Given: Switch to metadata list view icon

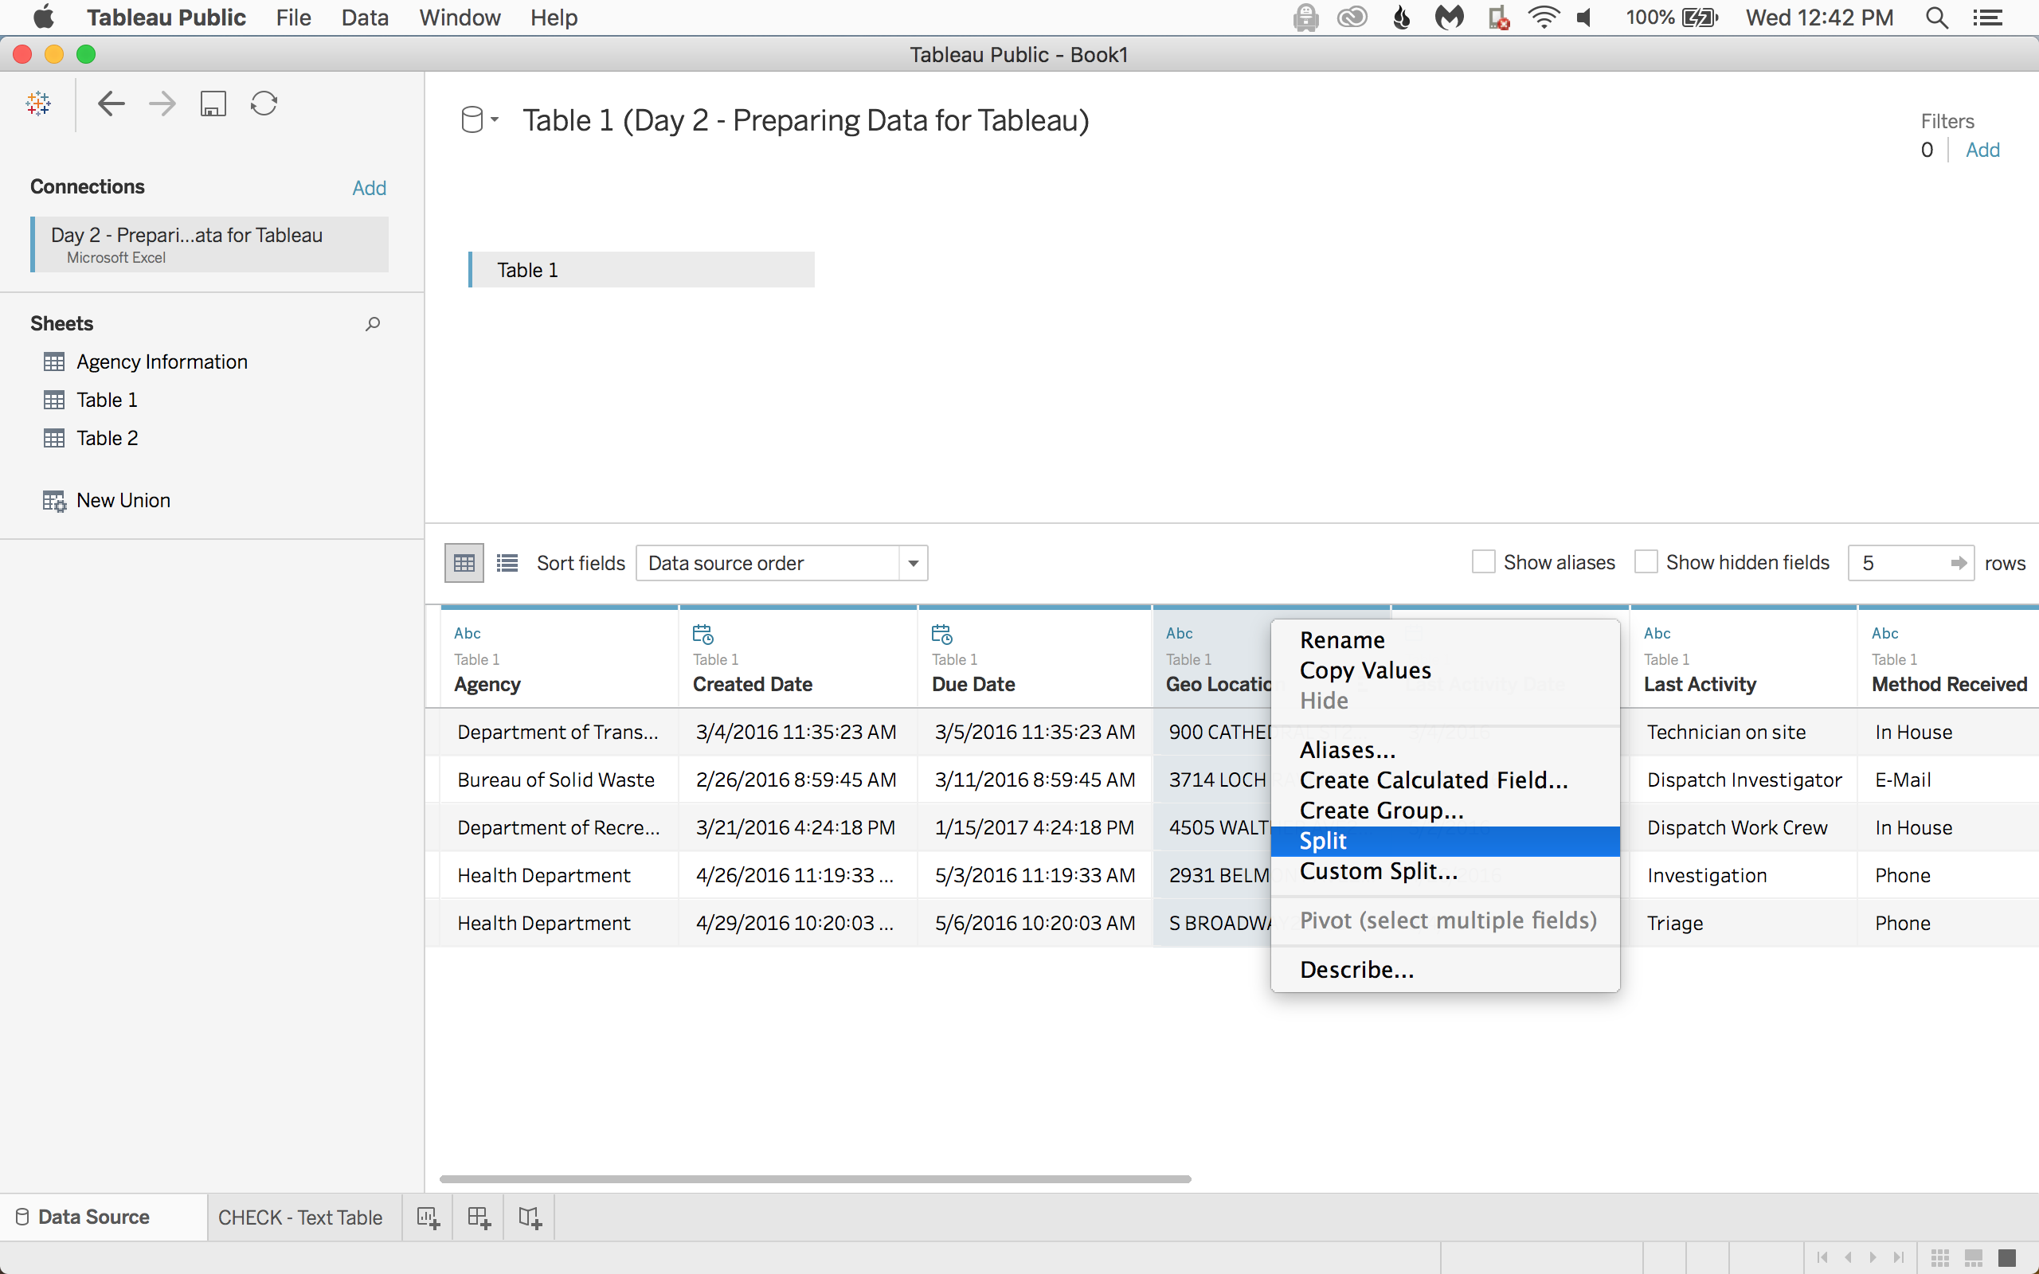Looking at the screenshot, I should click(x=507, y=563).
